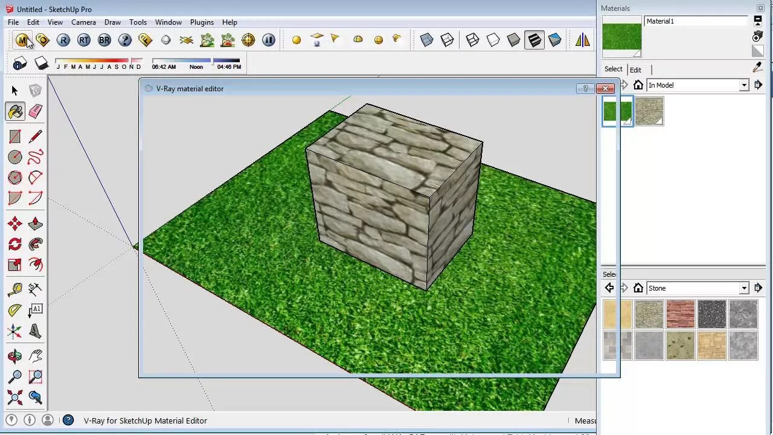Select the Follow Me tool

click(x=36, y=244)
